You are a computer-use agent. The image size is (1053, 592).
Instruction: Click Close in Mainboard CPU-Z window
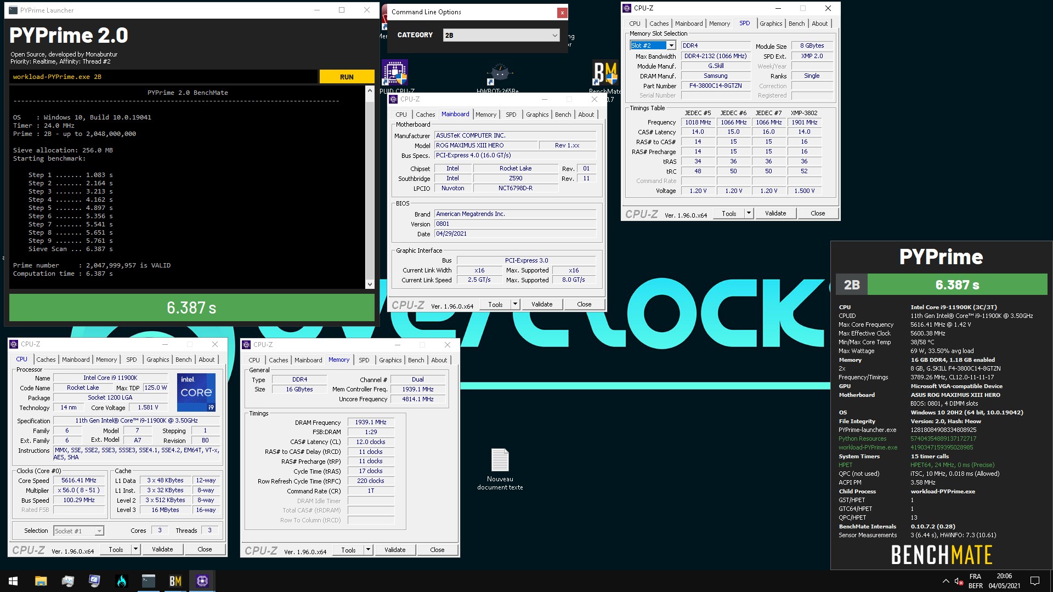pos(584,304)
